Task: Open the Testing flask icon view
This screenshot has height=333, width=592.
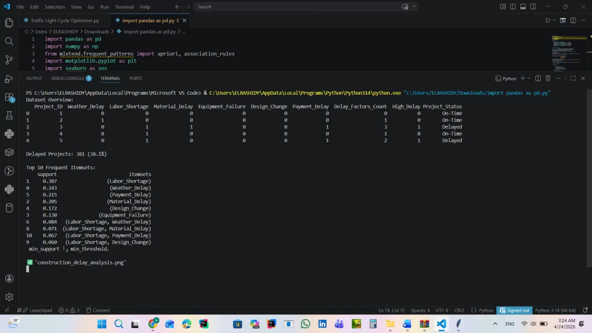Action: pos(9,115)
